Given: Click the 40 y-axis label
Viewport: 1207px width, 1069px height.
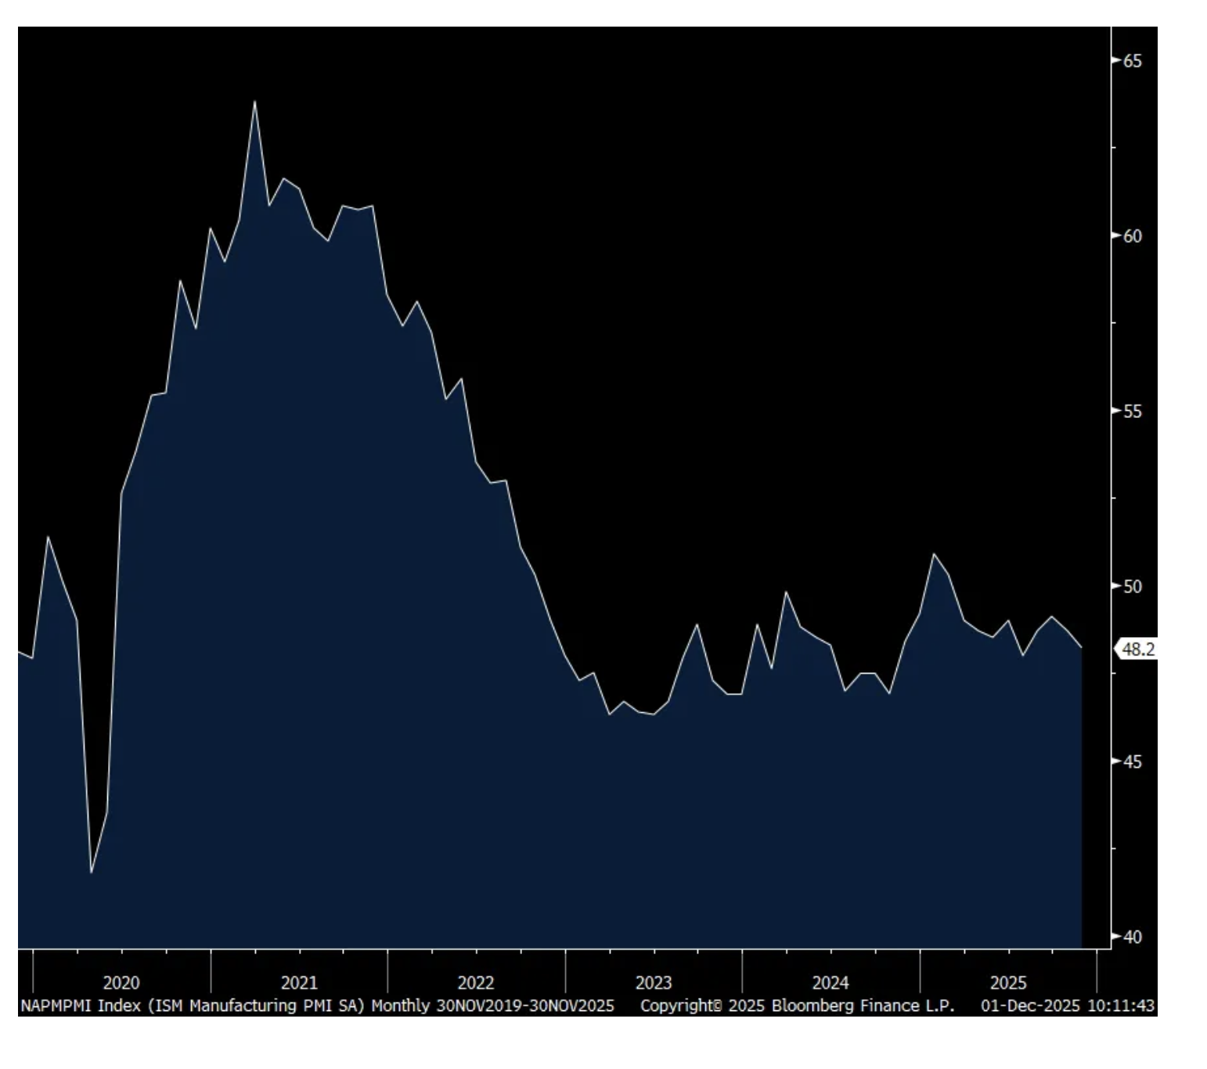Looking at the screenshot, I should (1133, 937).
